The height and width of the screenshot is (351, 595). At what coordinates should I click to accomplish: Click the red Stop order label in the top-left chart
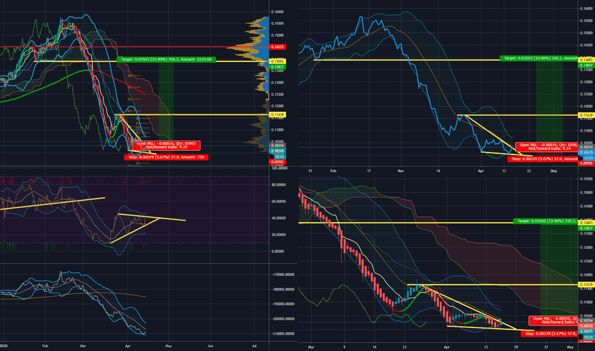click(x=166, y=157)
